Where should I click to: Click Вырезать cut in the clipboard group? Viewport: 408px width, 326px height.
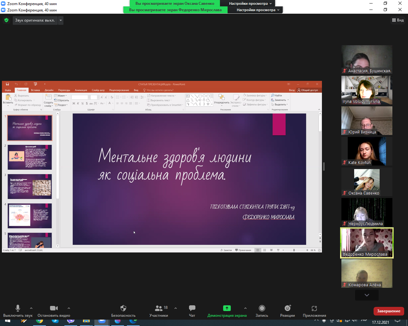[22, 96]
